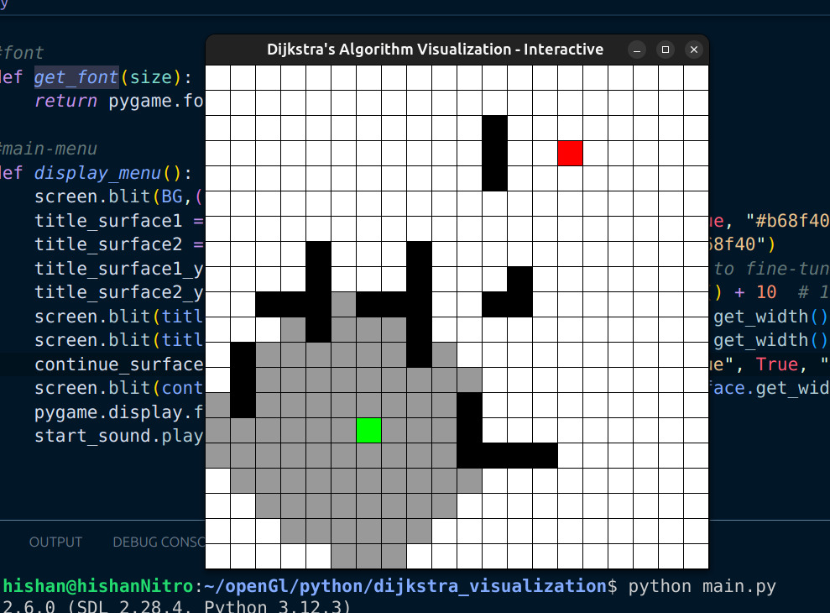Click the return keyword in get_font
Viewport: 830px width, 613px height.
coord(66,102)
